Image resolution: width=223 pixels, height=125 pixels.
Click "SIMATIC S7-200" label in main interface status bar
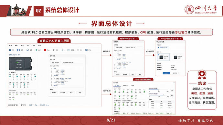pyautogui.click(x=13, y=105)
